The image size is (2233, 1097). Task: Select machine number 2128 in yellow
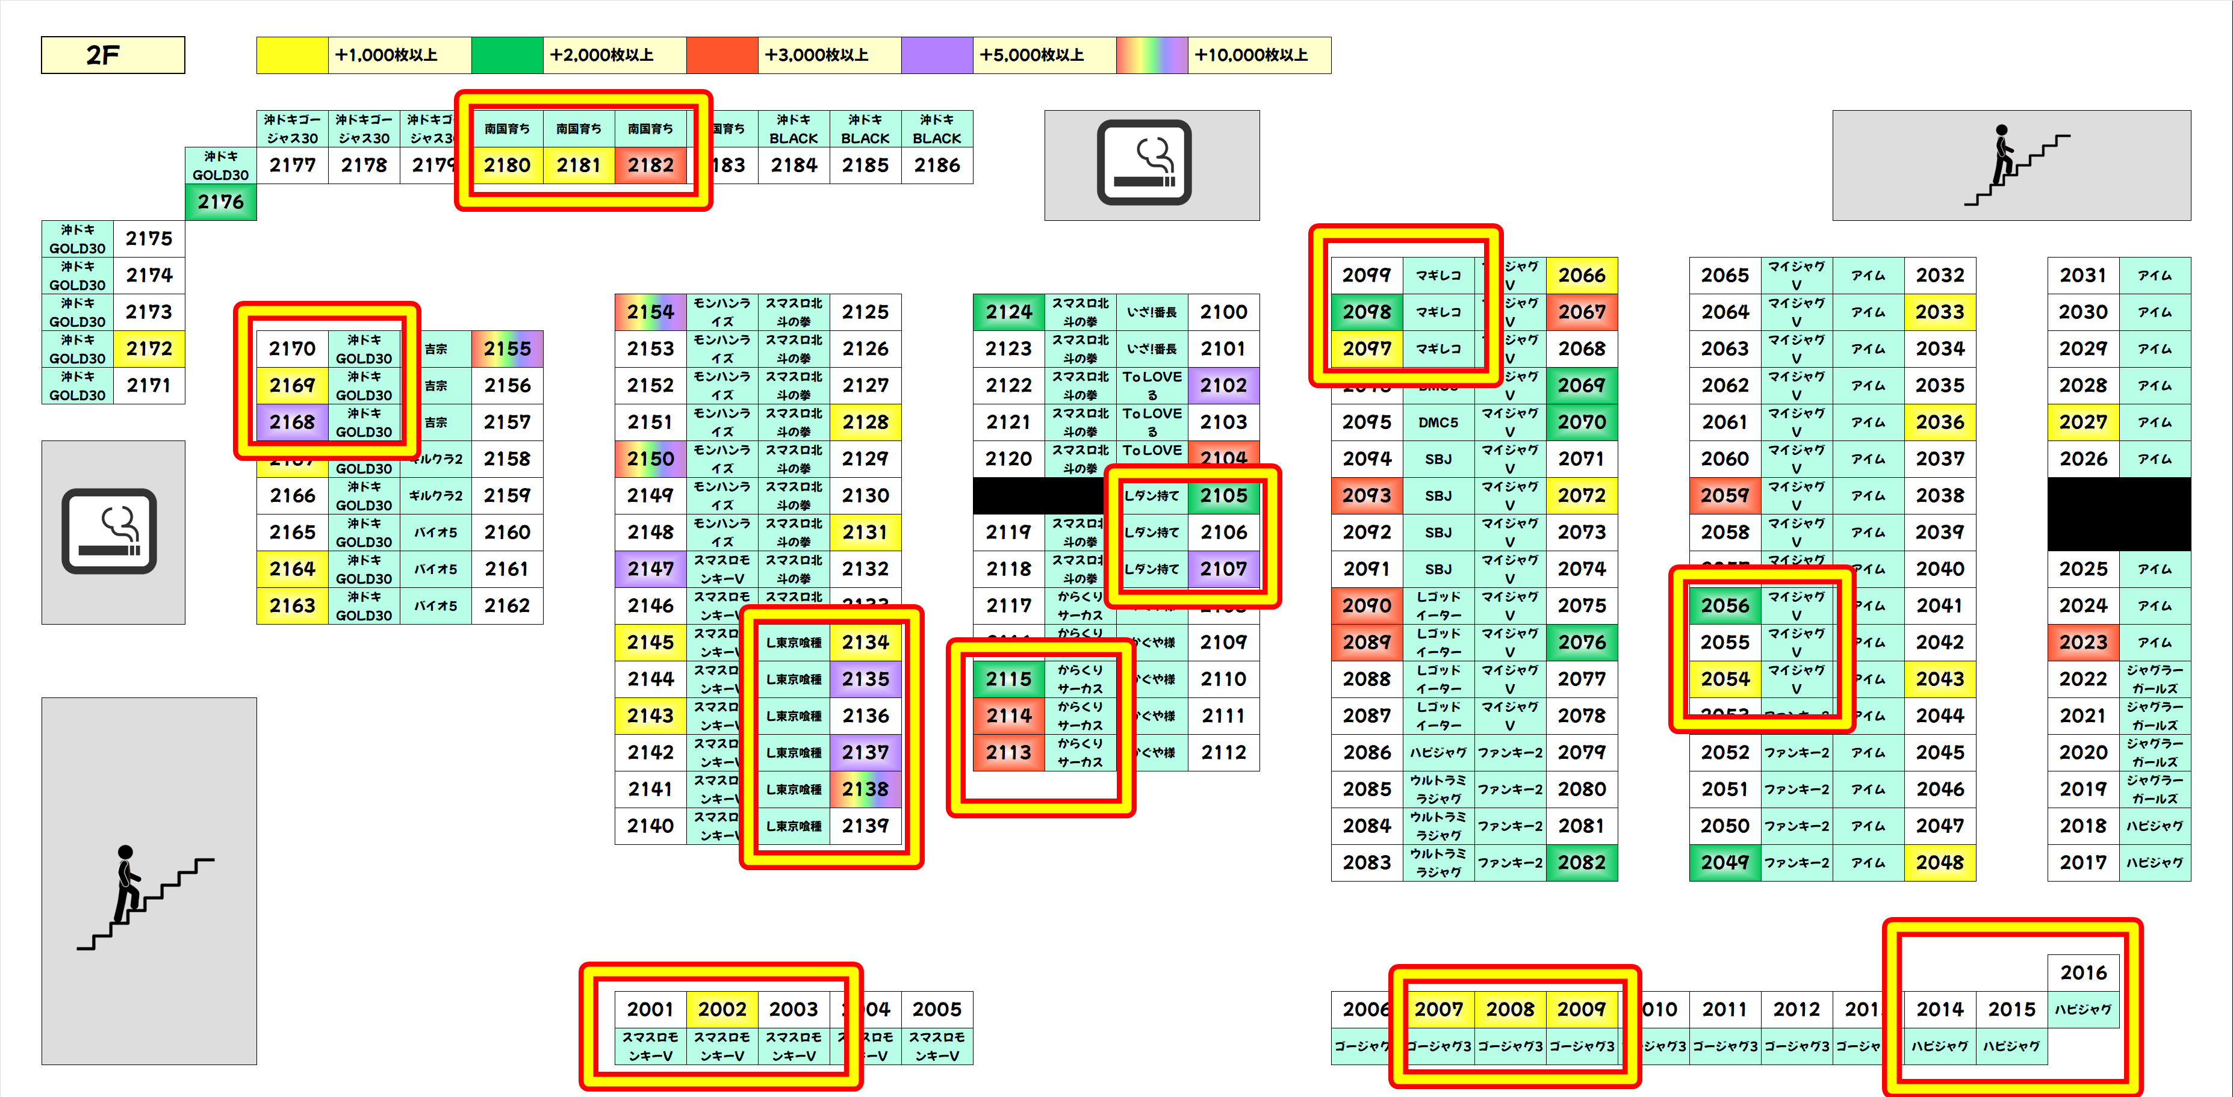(865, 422)
